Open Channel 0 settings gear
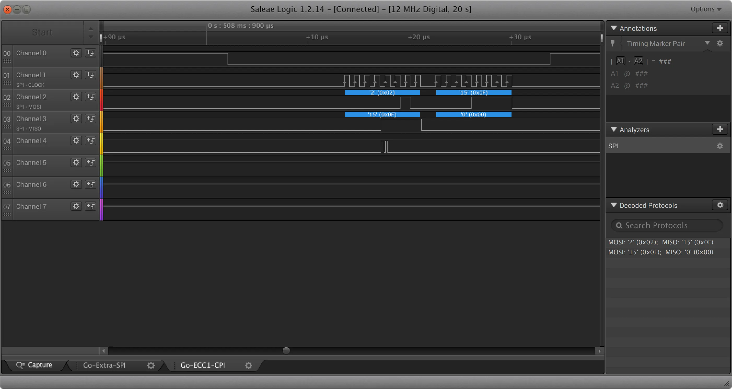732x389 pixels. (x=76, y=53)
